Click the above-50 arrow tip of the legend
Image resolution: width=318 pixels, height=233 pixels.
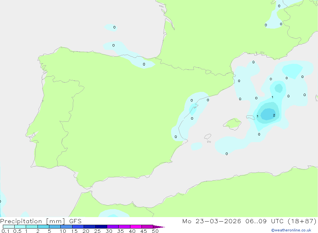(159, 227)
